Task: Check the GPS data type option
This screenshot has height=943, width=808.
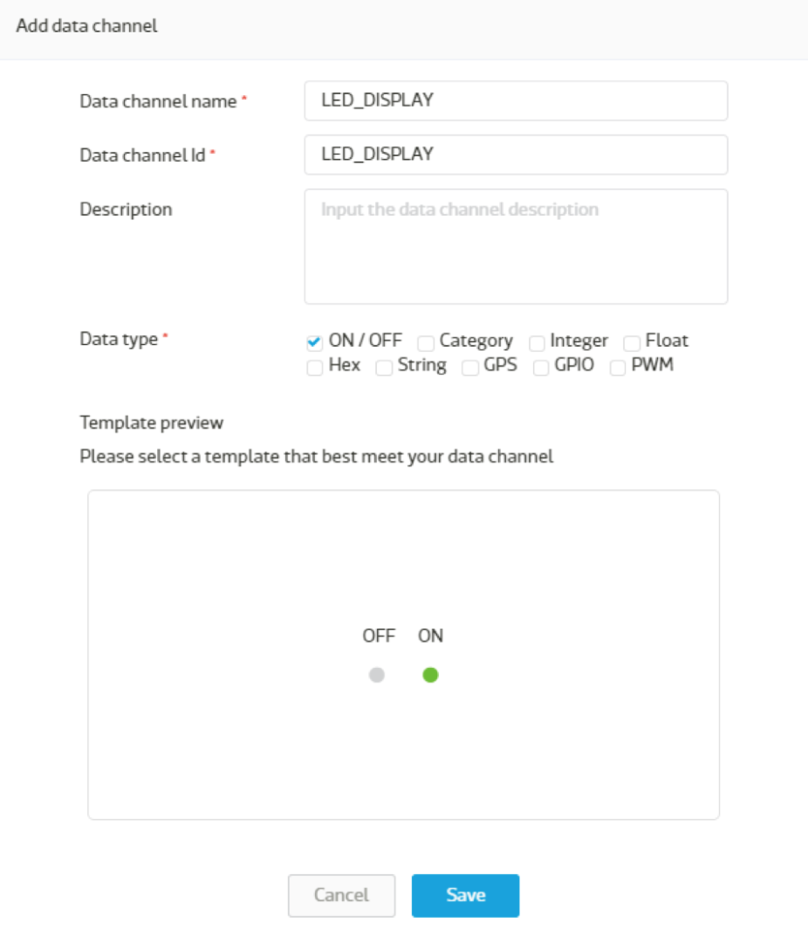Action: point(470,367)
